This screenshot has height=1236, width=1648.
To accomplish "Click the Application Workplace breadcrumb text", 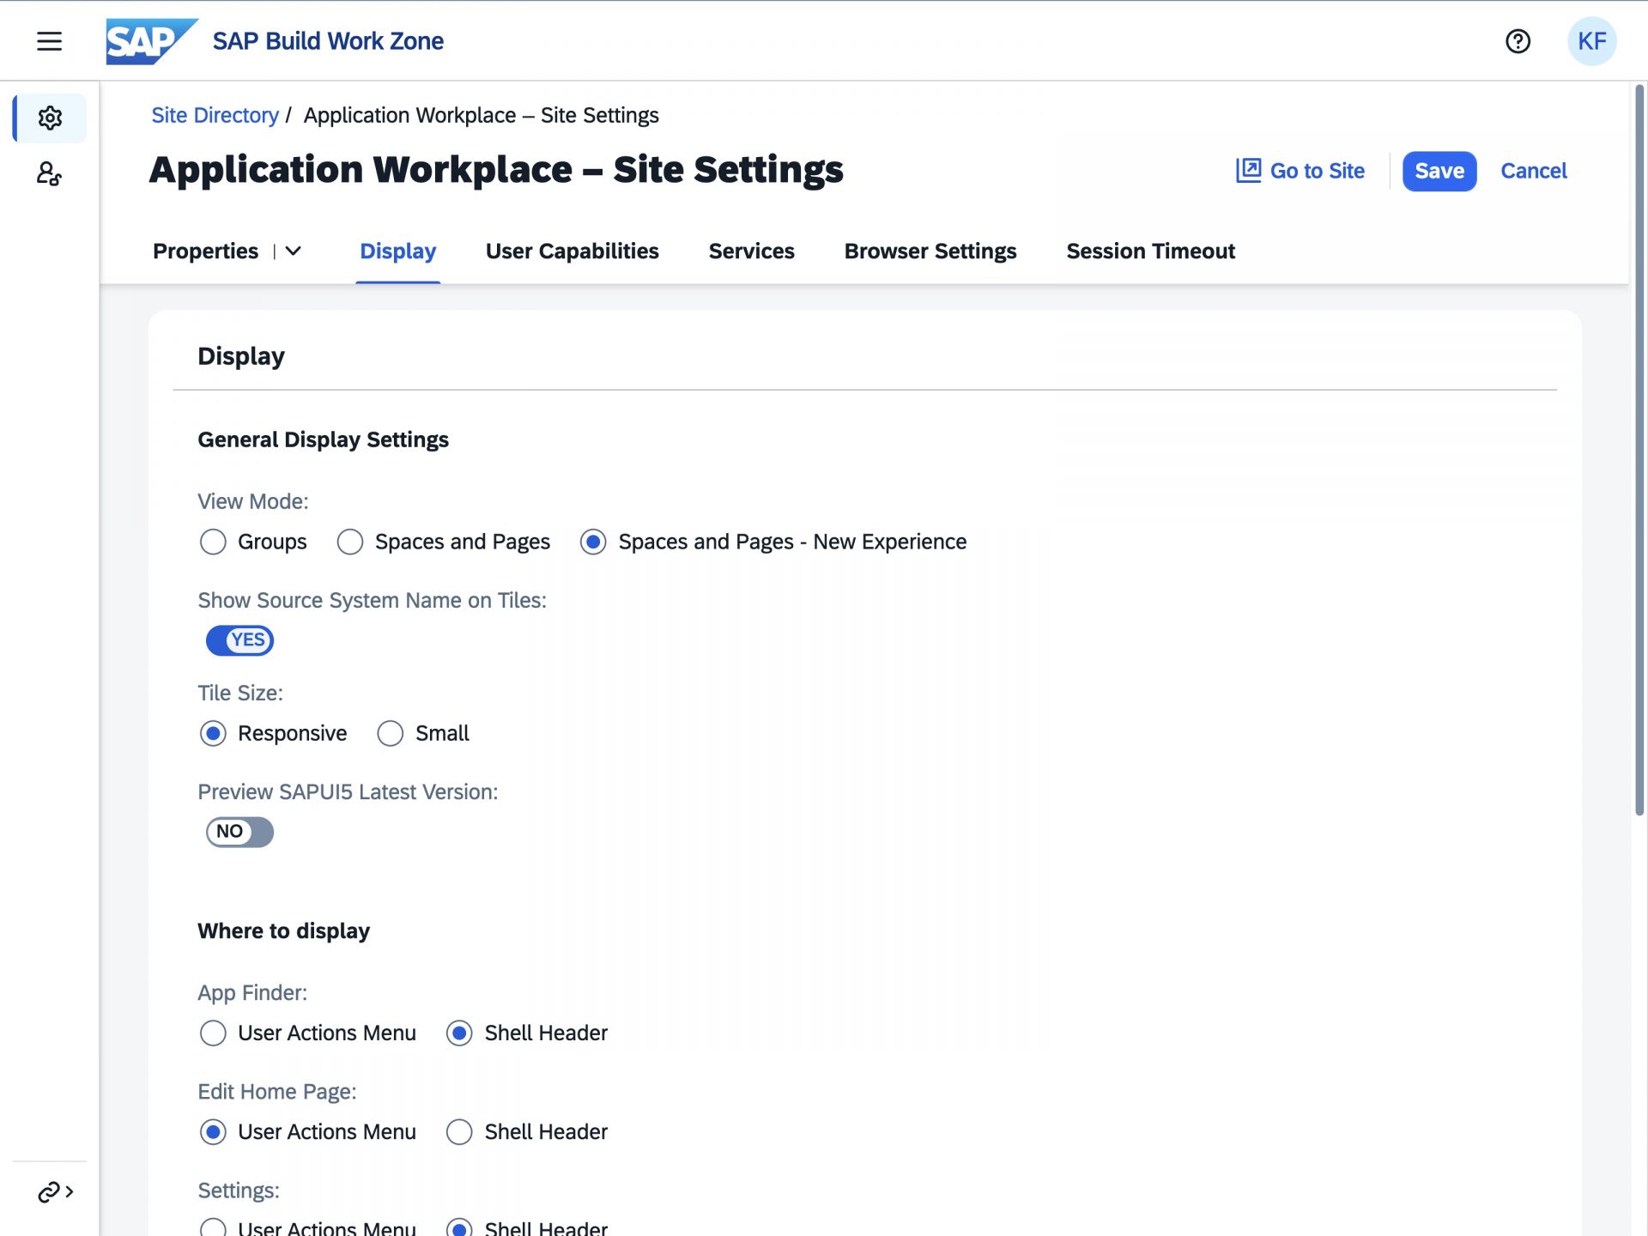I will (x=481, y=115).
